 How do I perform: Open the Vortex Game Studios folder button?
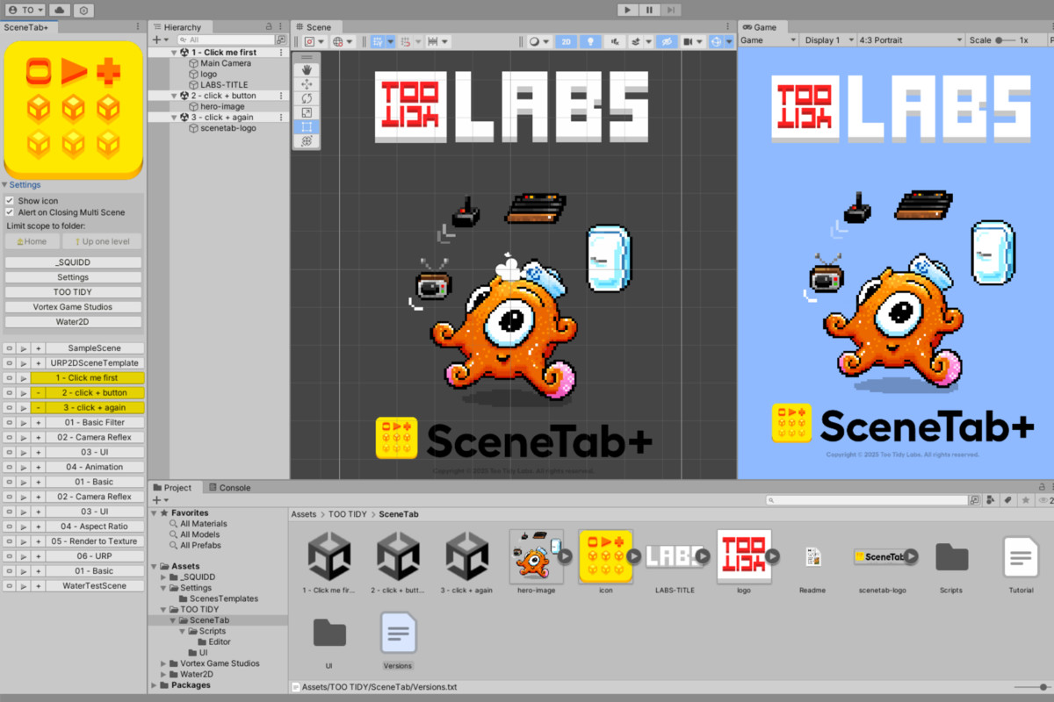point(73,307)
